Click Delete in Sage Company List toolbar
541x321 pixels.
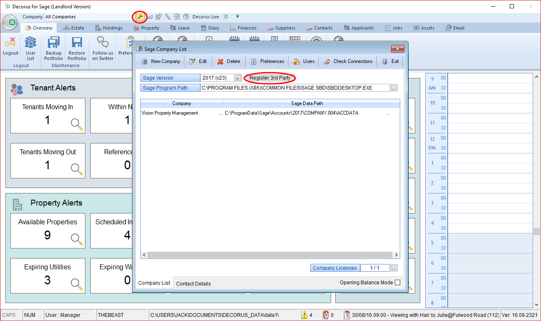point(229,61)
